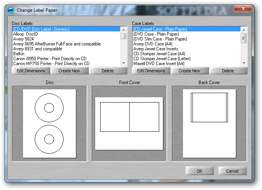Pick "Avery DVD Case (A4)" case label
The image size is (262, 190).
(187, 44)
